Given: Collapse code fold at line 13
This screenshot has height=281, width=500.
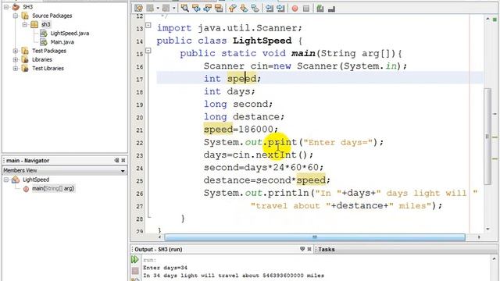Looking at the screenshot, I should [148, 25].
